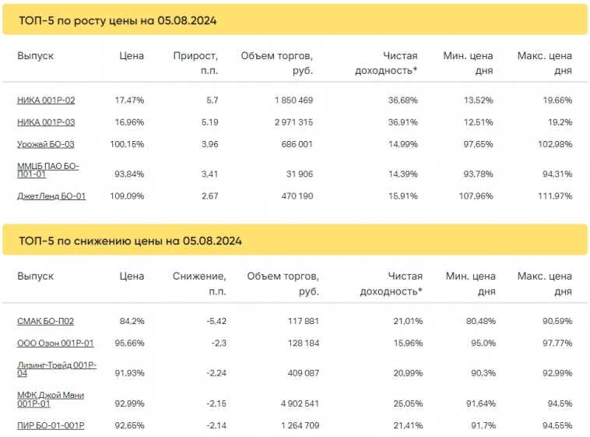Open the СМАК БО-П02 bond link
590x437 pixels.
click(45, 321)
